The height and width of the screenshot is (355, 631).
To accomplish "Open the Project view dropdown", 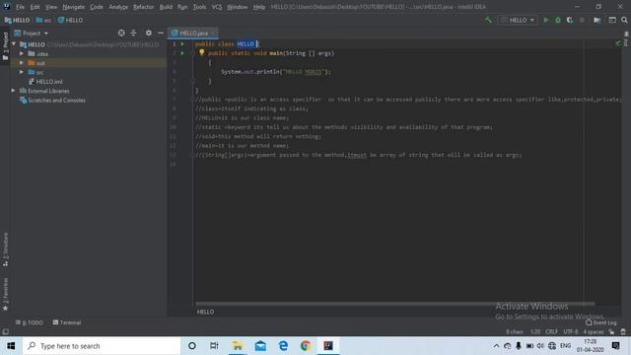I will (32, 33).
